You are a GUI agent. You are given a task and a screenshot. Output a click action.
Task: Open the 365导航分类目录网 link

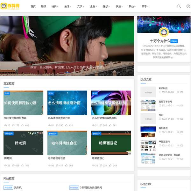[x=91, y=187]
